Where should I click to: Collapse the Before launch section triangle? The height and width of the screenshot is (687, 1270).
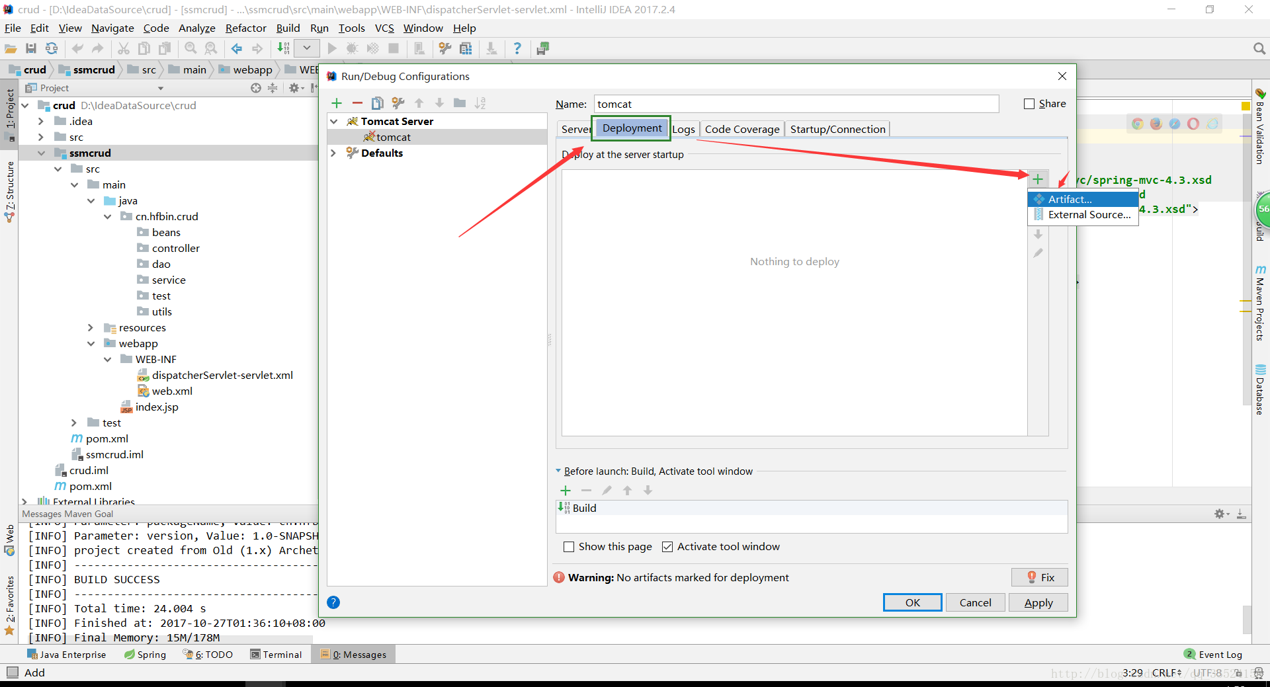click(558, 471)
